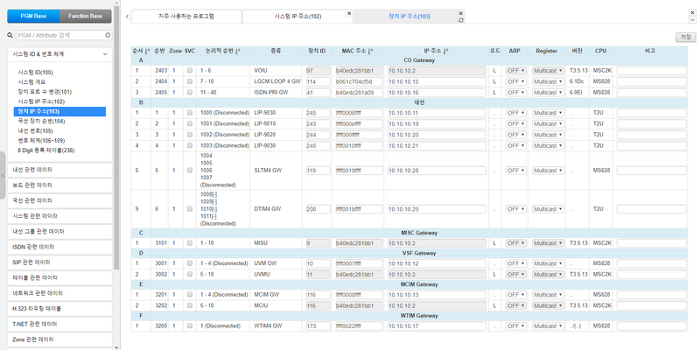The width and height of the screenshot is (700, 350).
Task: Toggle SVC checkbox for MISU row
Action: 190,243
